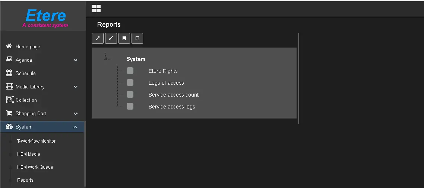Viewport: 424px width, 188px height.
Task: Select the System tree root node
Action: (x=136, y=59)
